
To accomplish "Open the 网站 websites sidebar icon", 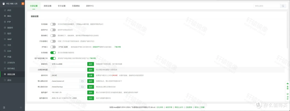I will (5, 16).
